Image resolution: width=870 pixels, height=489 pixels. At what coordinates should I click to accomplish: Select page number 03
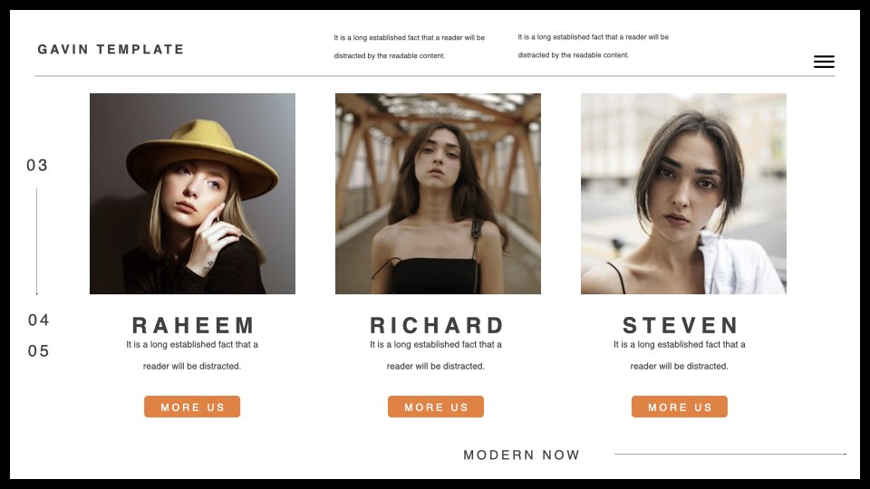point(37,165)
